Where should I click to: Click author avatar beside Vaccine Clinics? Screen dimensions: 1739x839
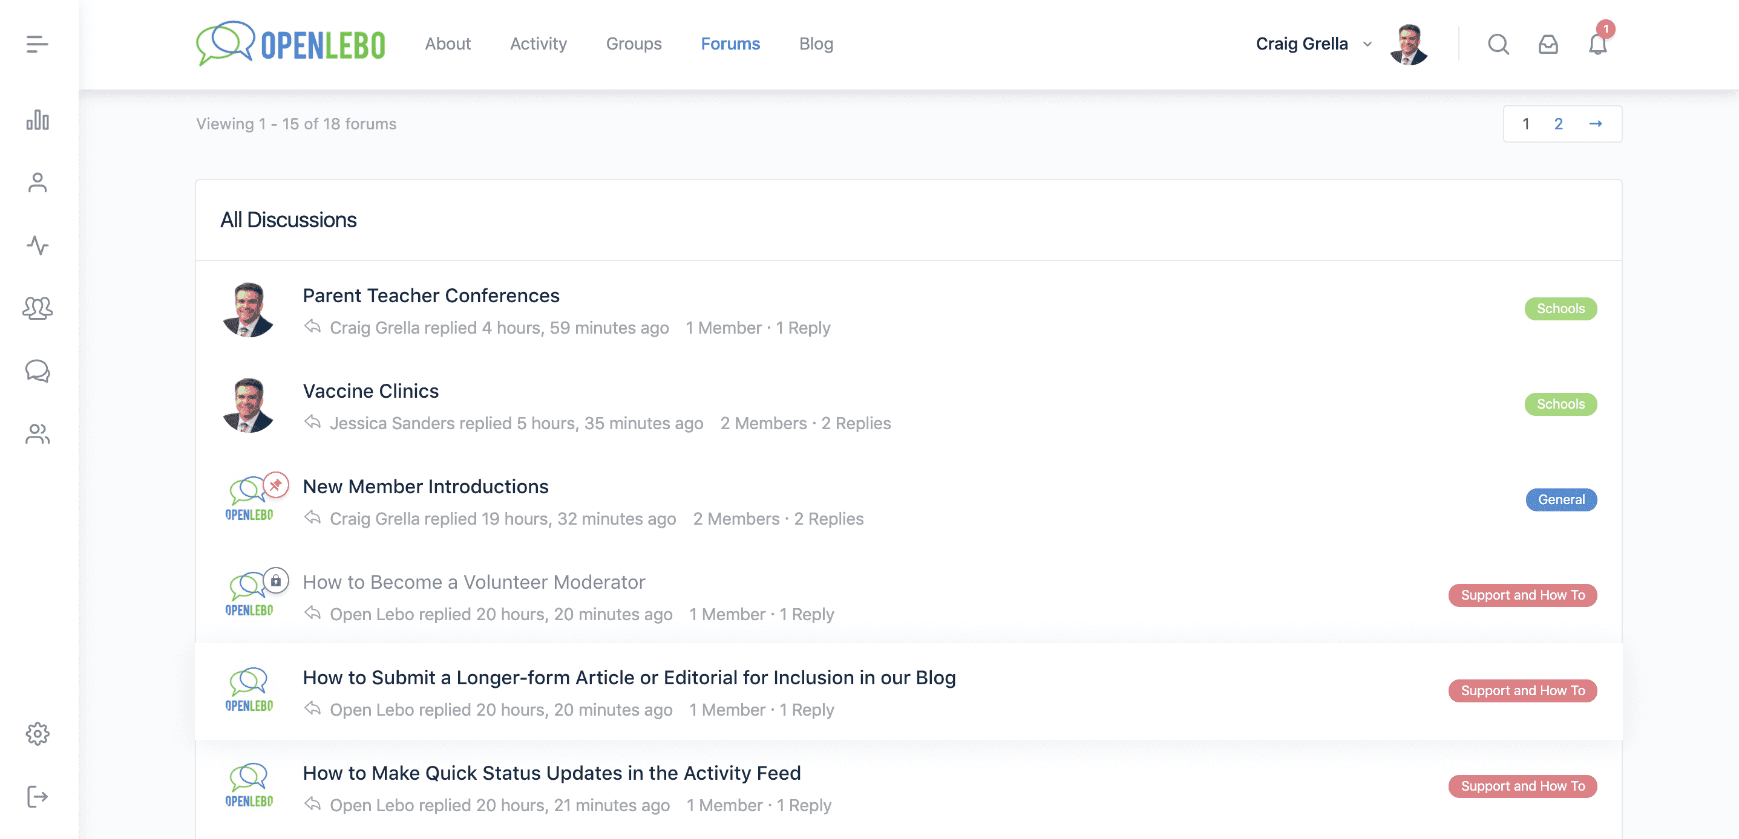pos(249,406)
